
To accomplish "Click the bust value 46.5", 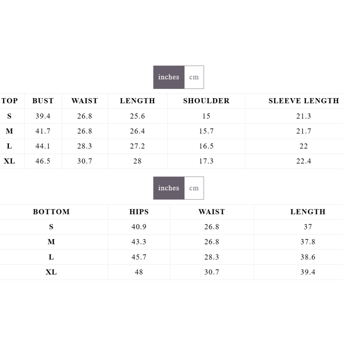I will click(43, 161).
